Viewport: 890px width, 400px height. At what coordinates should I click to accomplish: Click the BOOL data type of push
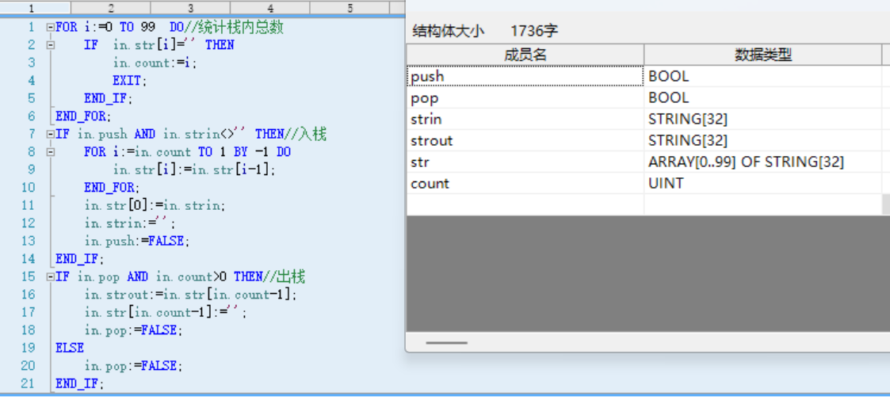[x=669, y=77]
